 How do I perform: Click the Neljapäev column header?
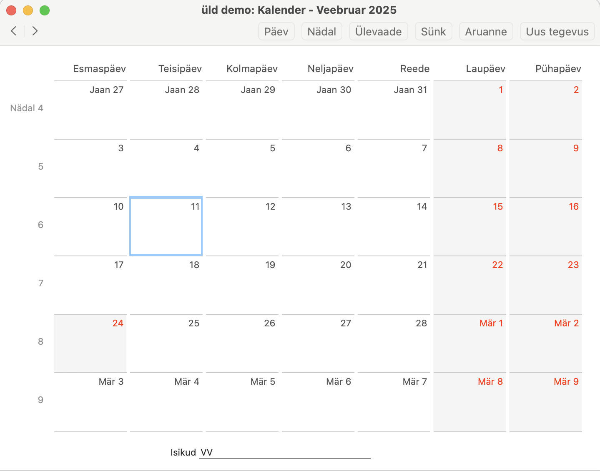tap(331, 69)
